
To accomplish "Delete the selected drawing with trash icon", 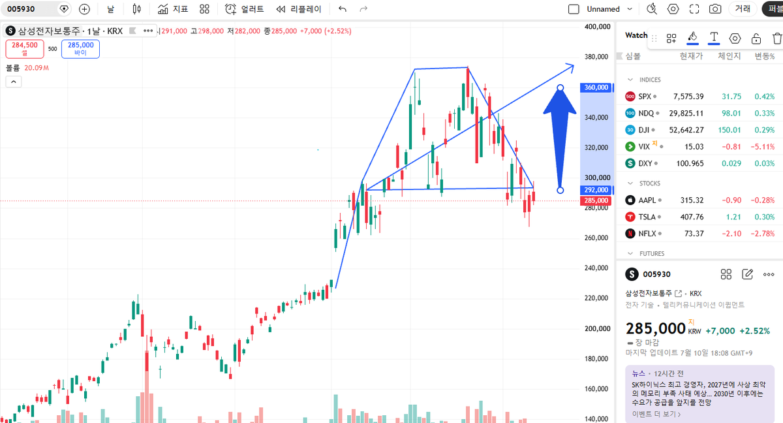I will point(776,38).
